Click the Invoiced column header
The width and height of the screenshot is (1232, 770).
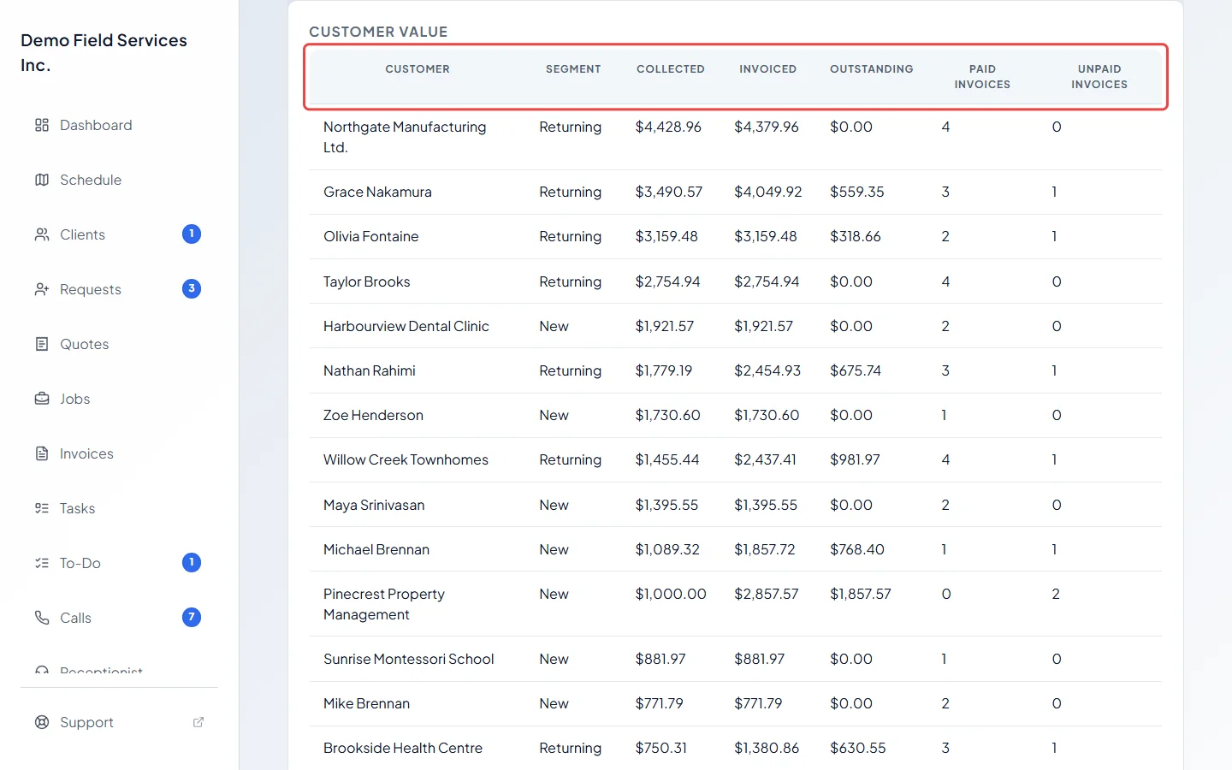[x=767, y=69]
